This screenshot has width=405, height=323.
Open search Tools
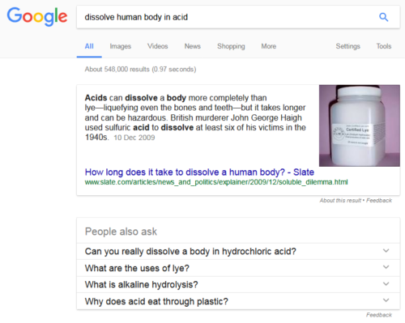(x=384, y=46)
